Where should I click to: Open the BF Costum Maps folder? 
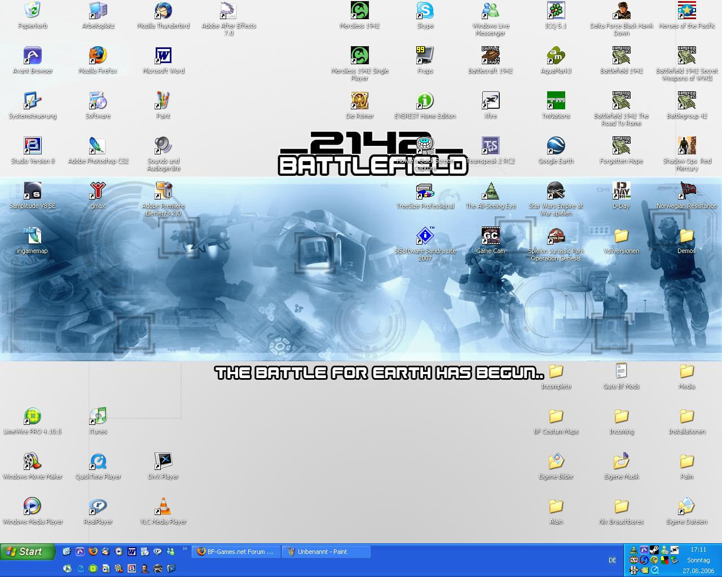pos(556,416)
